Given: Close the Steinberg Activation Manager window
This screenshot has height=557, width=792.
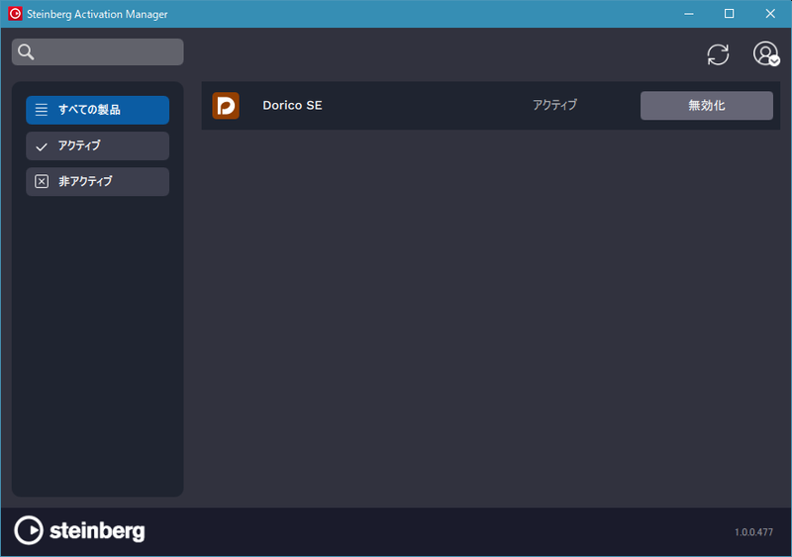Looking at the screenshot, I should tap(770, 14).
